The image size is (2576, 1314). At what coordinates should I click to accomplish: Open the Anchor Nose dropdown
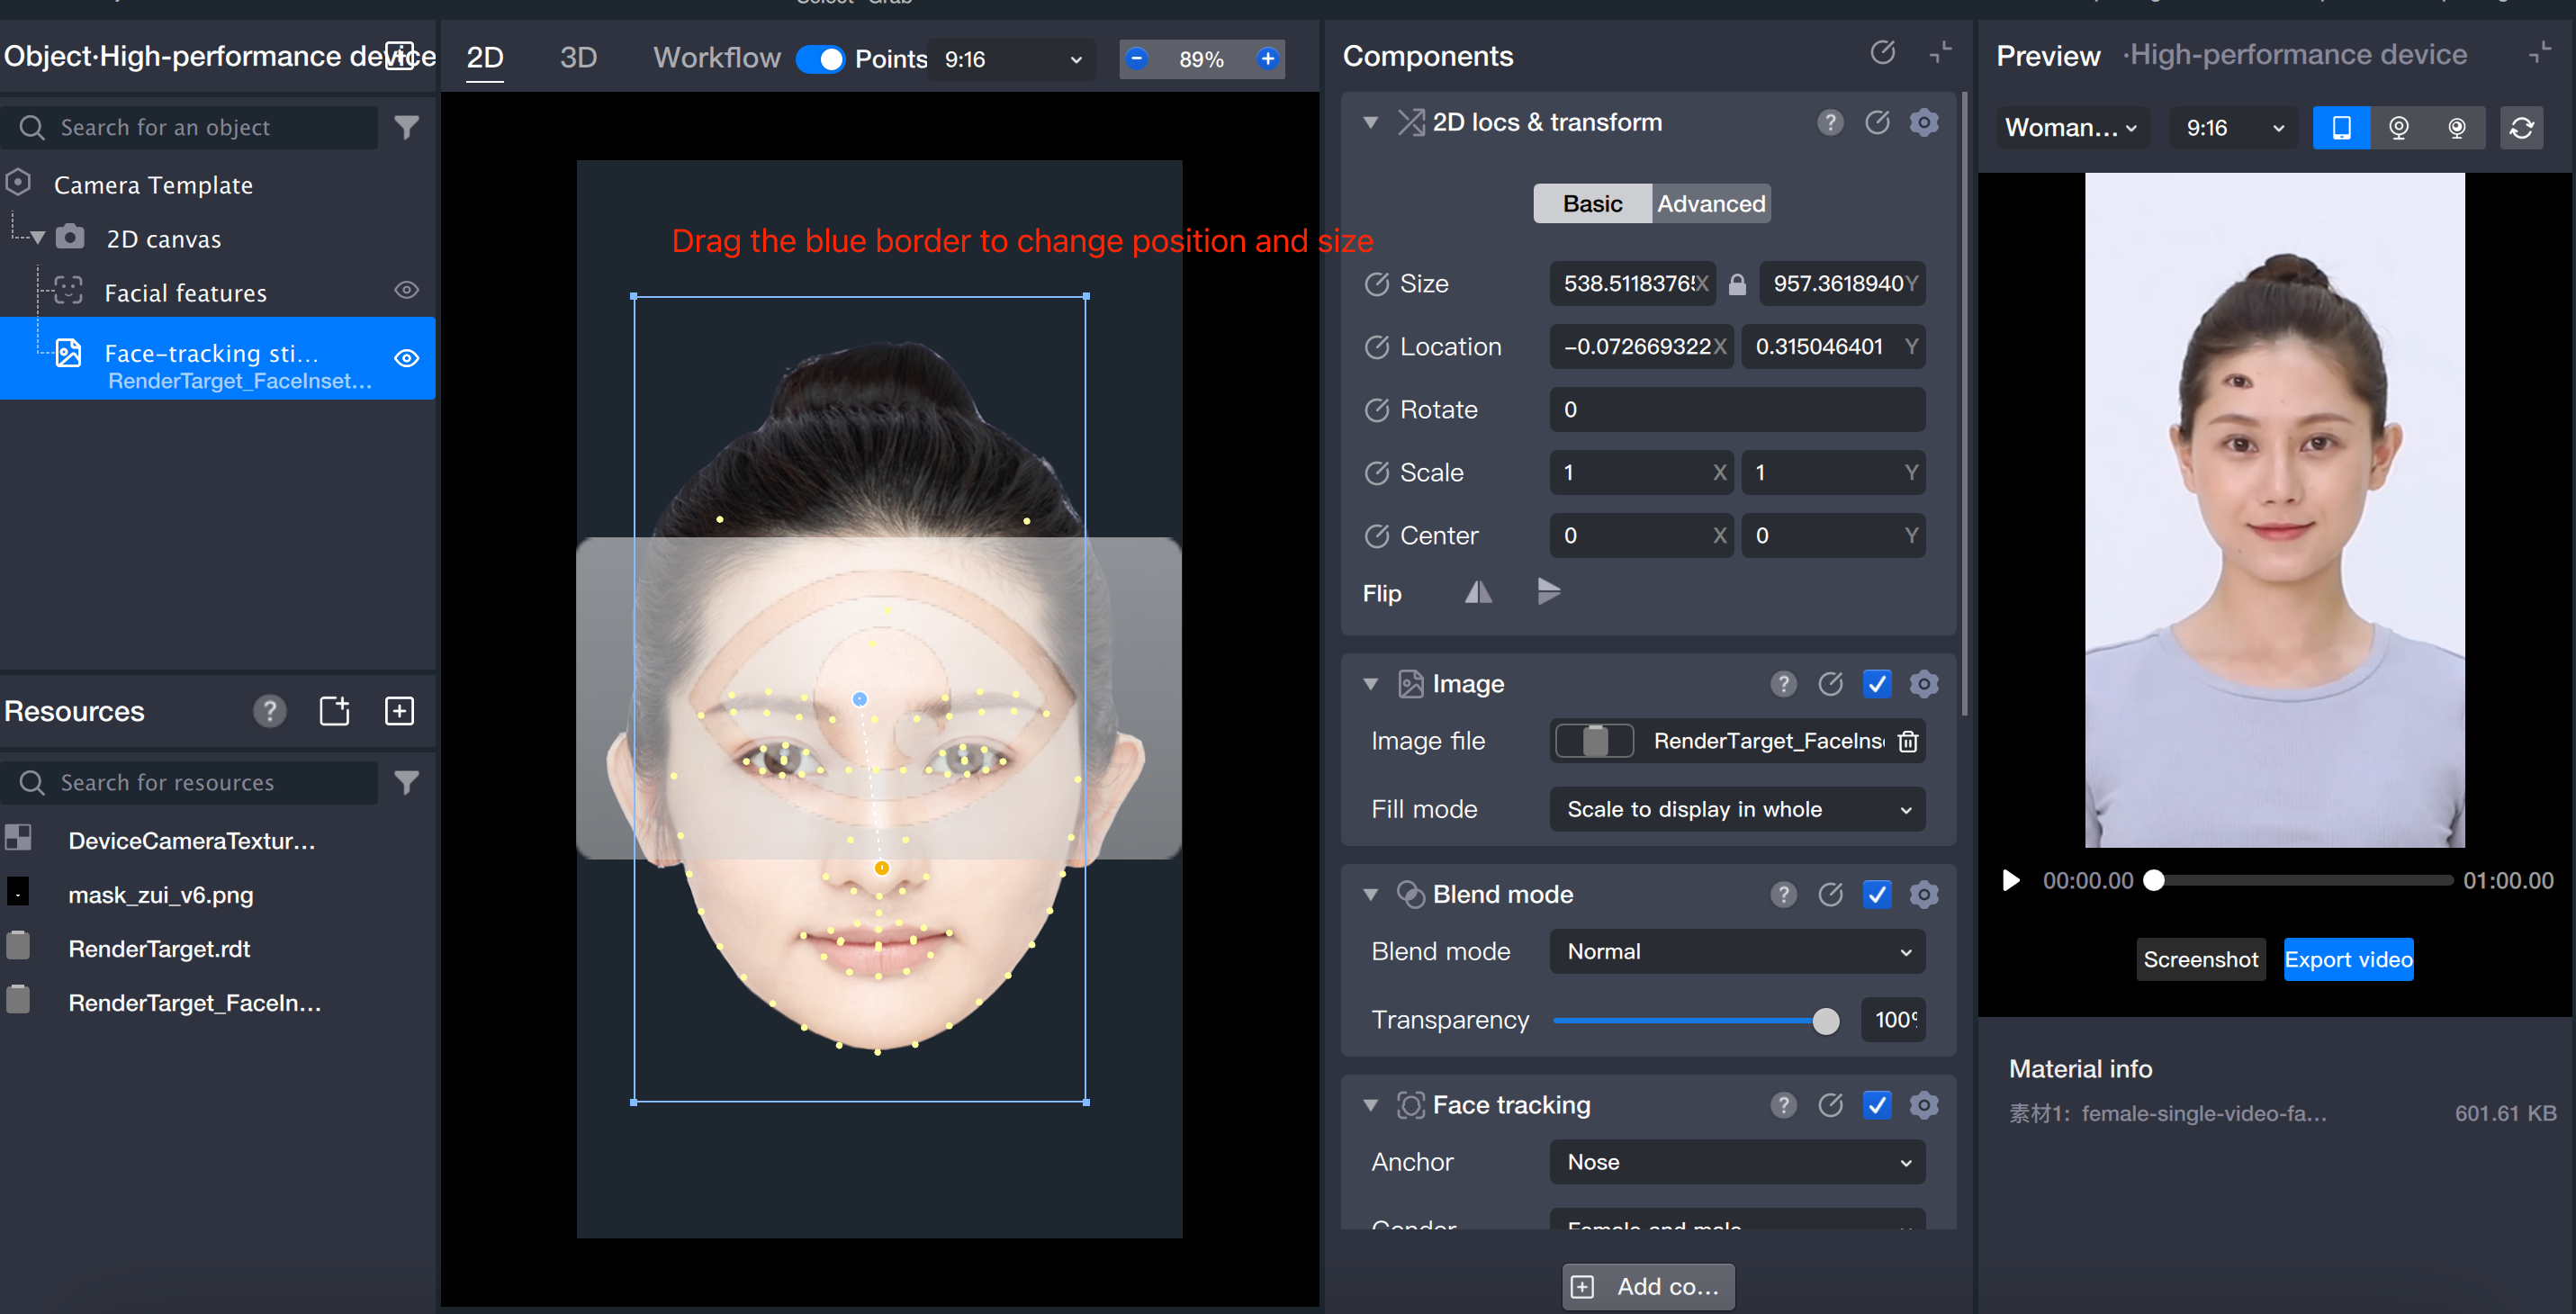coord(1736,1162)
